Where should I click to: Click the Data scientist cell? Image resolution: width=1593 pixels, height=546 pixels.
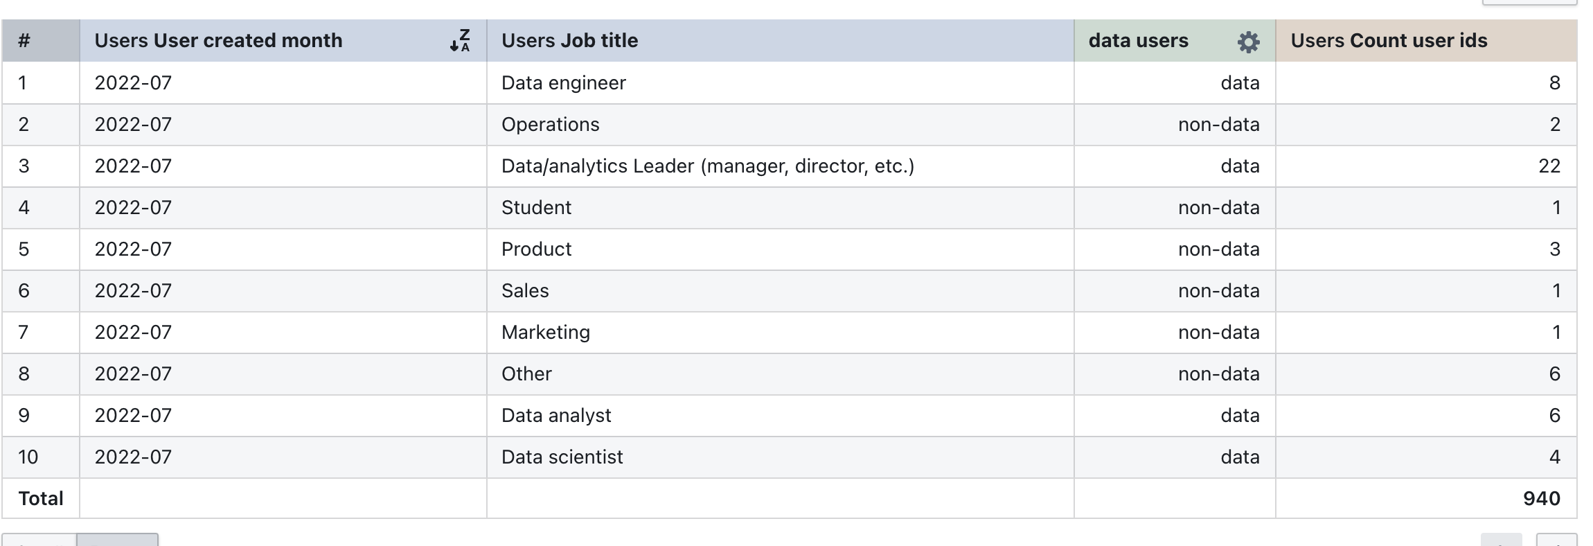(562, 457)
